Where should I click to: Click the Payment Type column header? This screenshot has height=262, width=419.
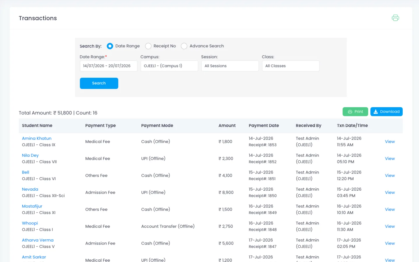[x=100, y=125]
